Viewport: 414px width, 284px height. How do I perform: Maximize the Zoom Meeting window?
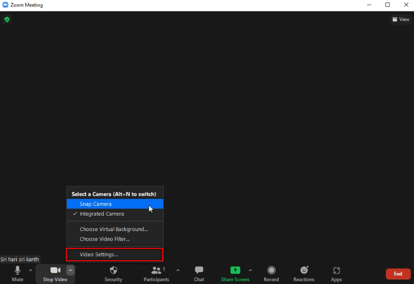(x=387, y=5)
